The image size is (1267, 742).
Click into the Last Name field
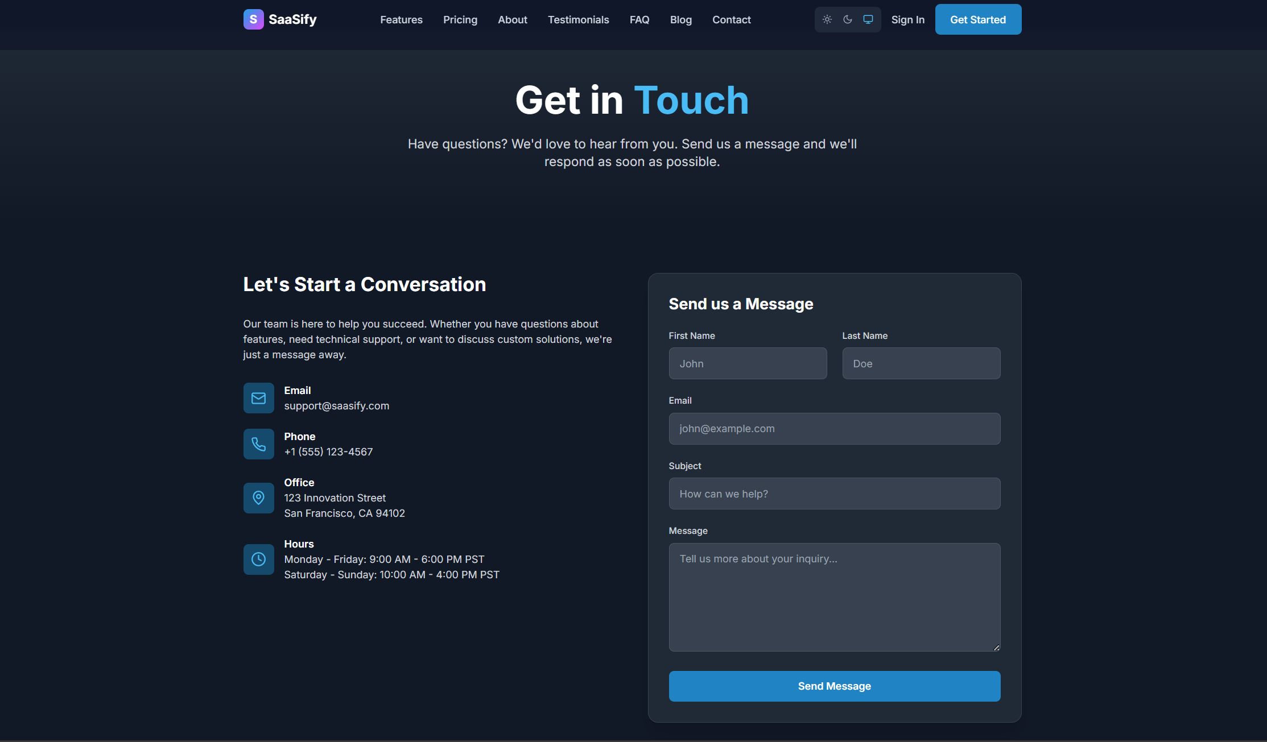click(x=921, y=363)
